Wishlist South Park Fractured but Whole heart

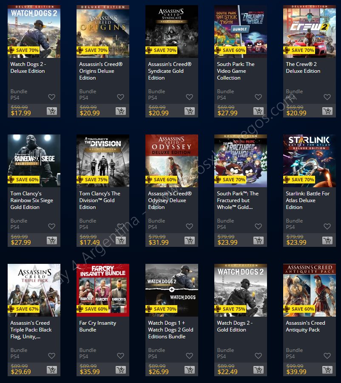[258, 226]
